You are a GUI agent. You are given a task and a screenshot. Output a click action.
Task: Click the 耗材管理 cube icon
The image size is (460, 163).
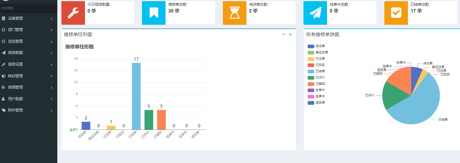pyautogui.click(x=3, y=76)
